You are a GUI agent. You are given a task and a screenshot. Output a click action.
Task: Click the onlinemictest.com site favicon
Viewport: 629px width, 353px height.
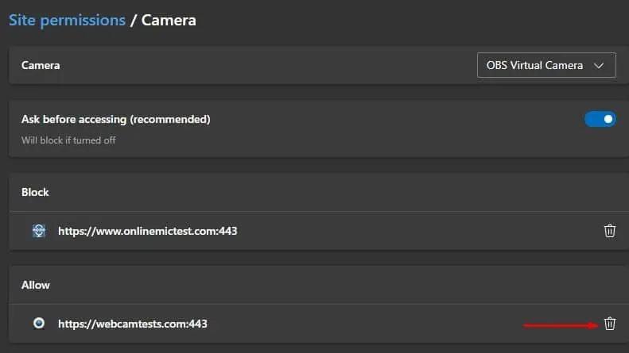coord(39,231)
